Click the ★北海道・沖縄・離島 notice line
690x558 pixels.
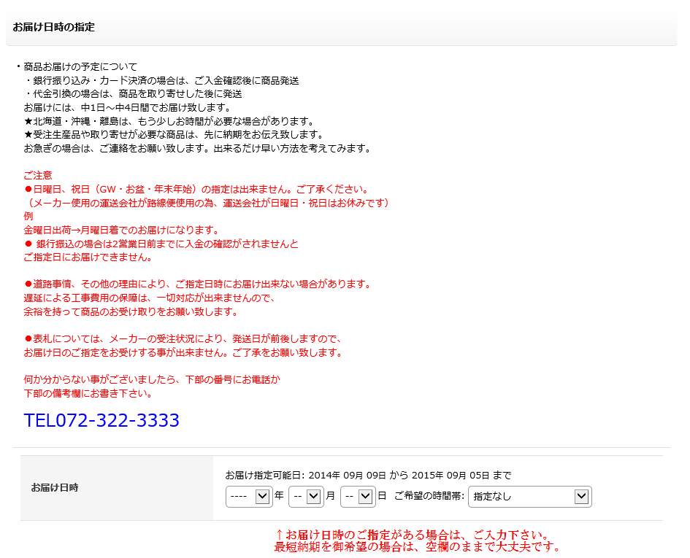tap(168, 121)
